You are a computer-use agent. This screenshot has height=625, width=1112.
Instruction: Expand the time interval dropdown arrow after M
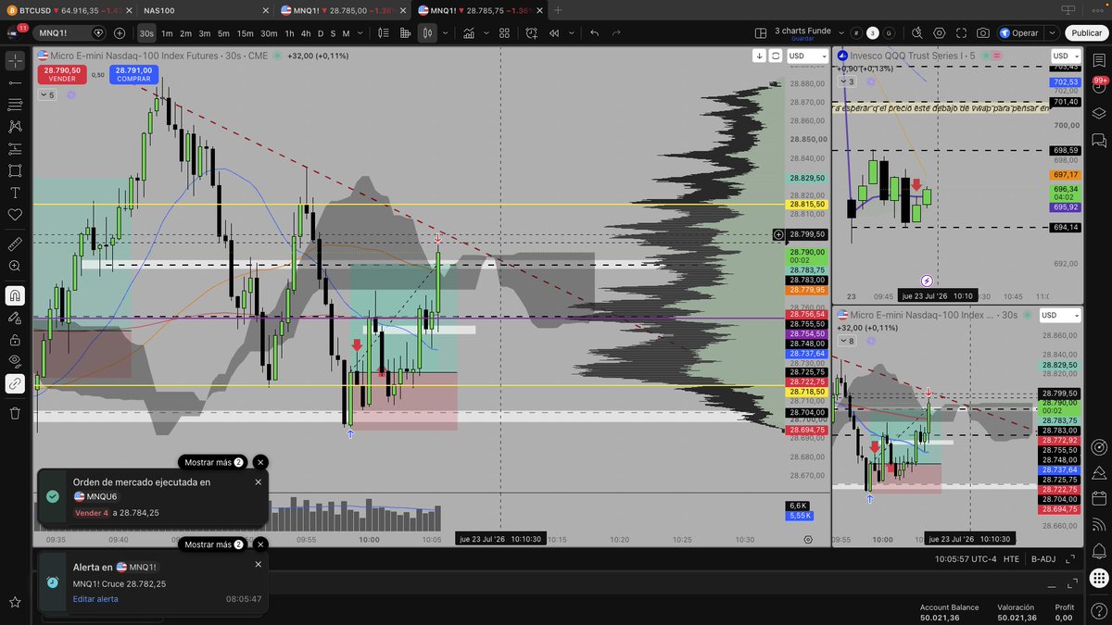359,32
